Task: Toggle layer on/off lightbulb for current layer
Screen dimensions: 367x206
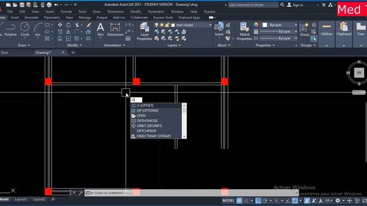Action: point(157,25)
